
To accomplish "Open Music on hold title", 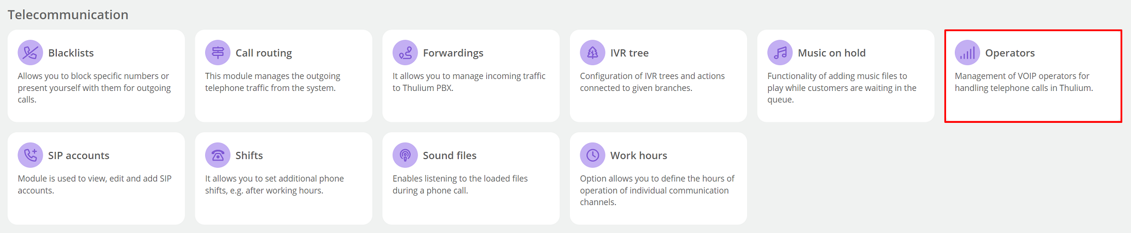I will tap(832, 53).
